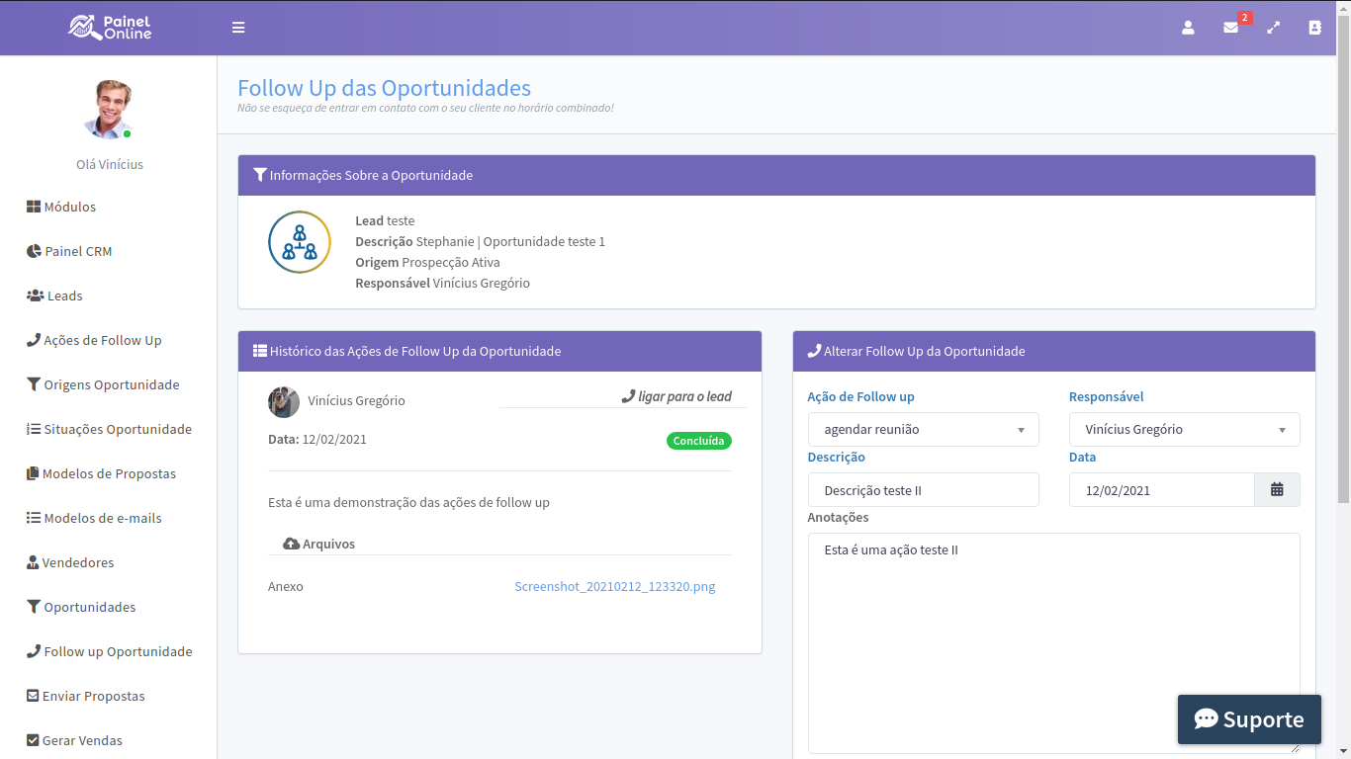Click the Concluída status badge
Image resolution: width=1351 pixels, height=759 pixels.
pyautogui.click(x=699, y=441)
